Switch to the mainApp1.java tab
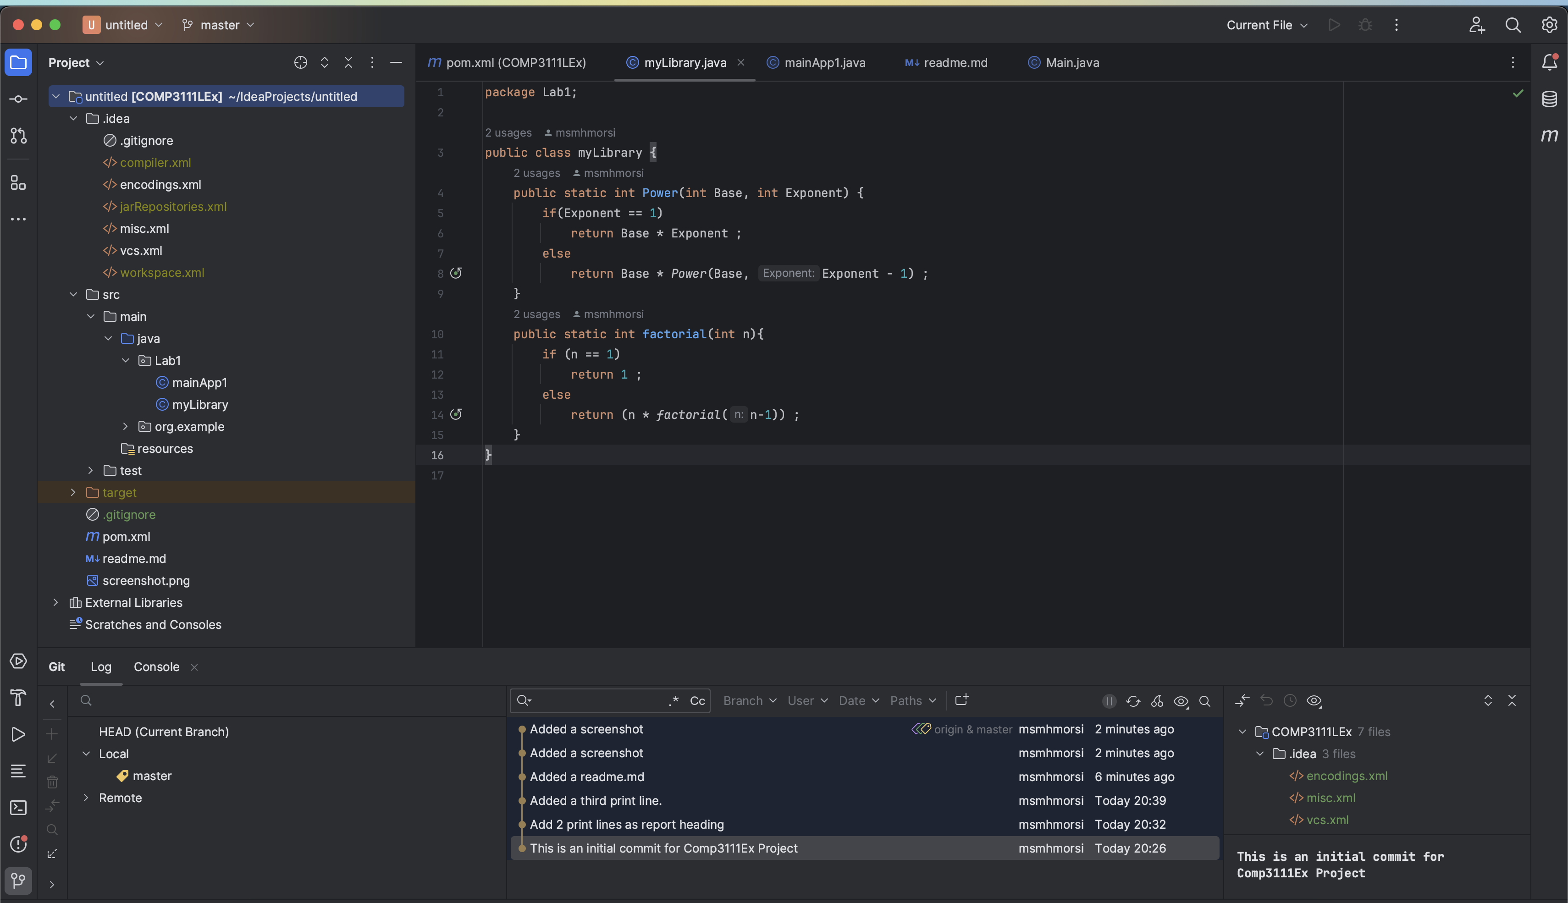Viewport: 1568px width, 903px height. click(824, 63)
